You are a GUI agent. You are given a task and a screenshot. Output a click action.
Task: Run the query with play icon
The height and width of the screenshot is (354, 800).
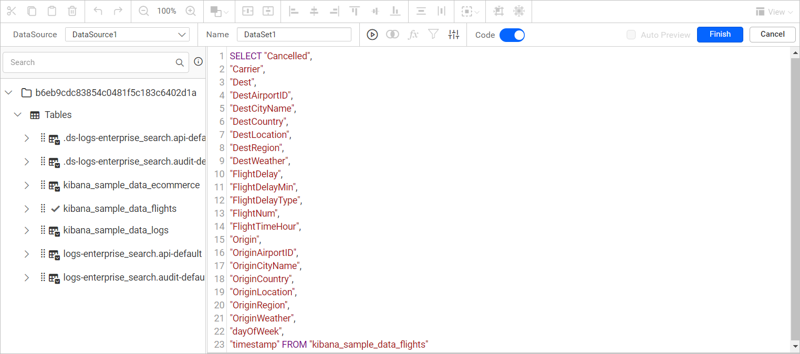coord(372,35)
